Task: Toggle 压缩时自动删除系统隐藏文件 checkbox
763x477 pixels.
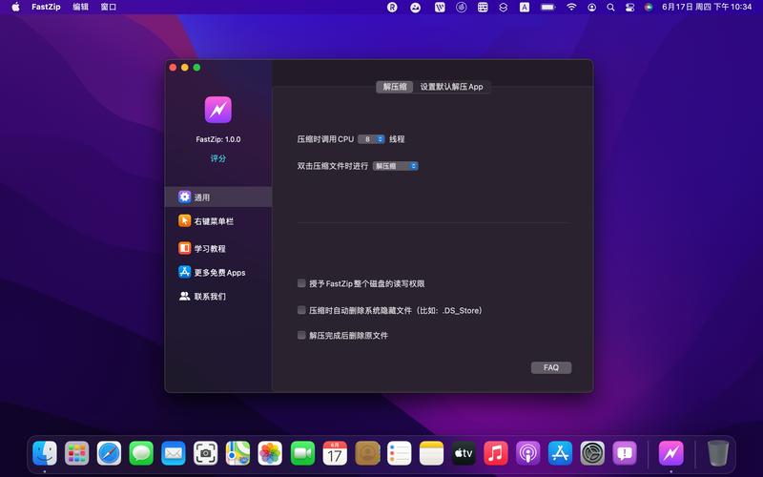Action: [x=301, y=309]
